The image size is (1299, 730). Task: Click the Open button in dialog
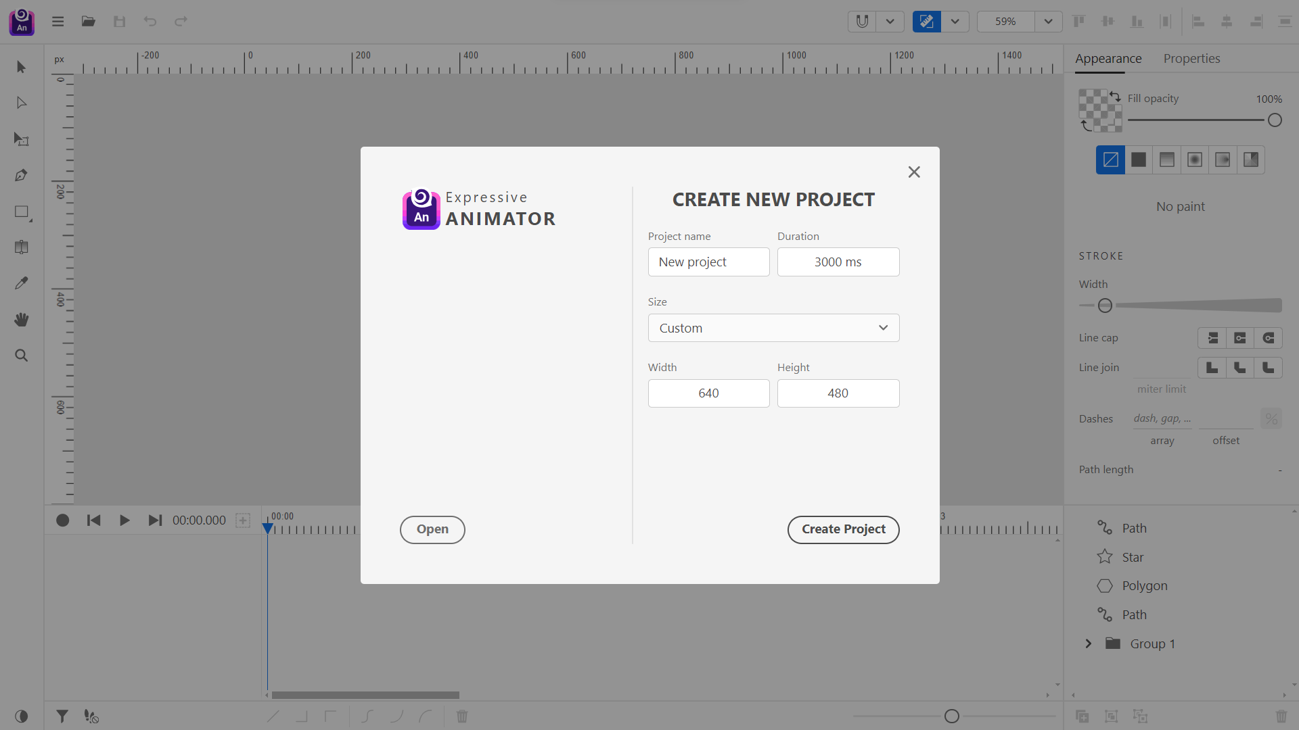(432, 529)
